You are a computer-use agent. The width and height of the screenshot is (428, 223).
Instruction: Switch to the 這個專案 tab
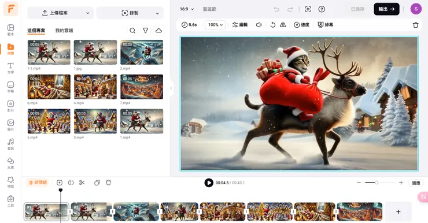36,31
